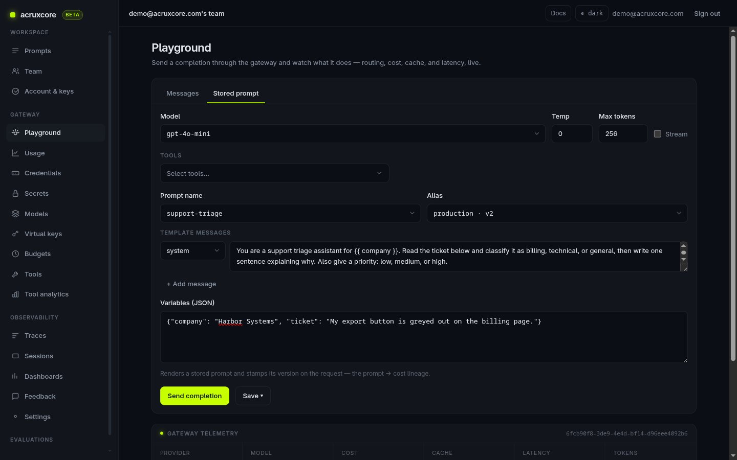The height and width of the screenshot is (460, 737).
Task: Open the Traces page
Action: pos(56,335)
